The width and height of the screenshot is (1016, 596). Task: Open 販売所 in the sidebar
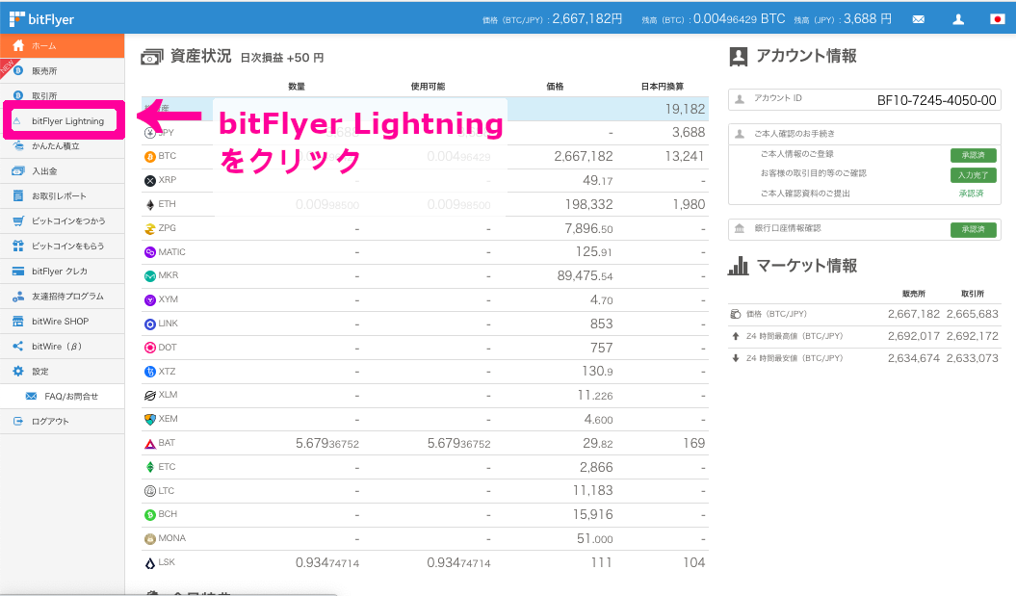[63, 70]
